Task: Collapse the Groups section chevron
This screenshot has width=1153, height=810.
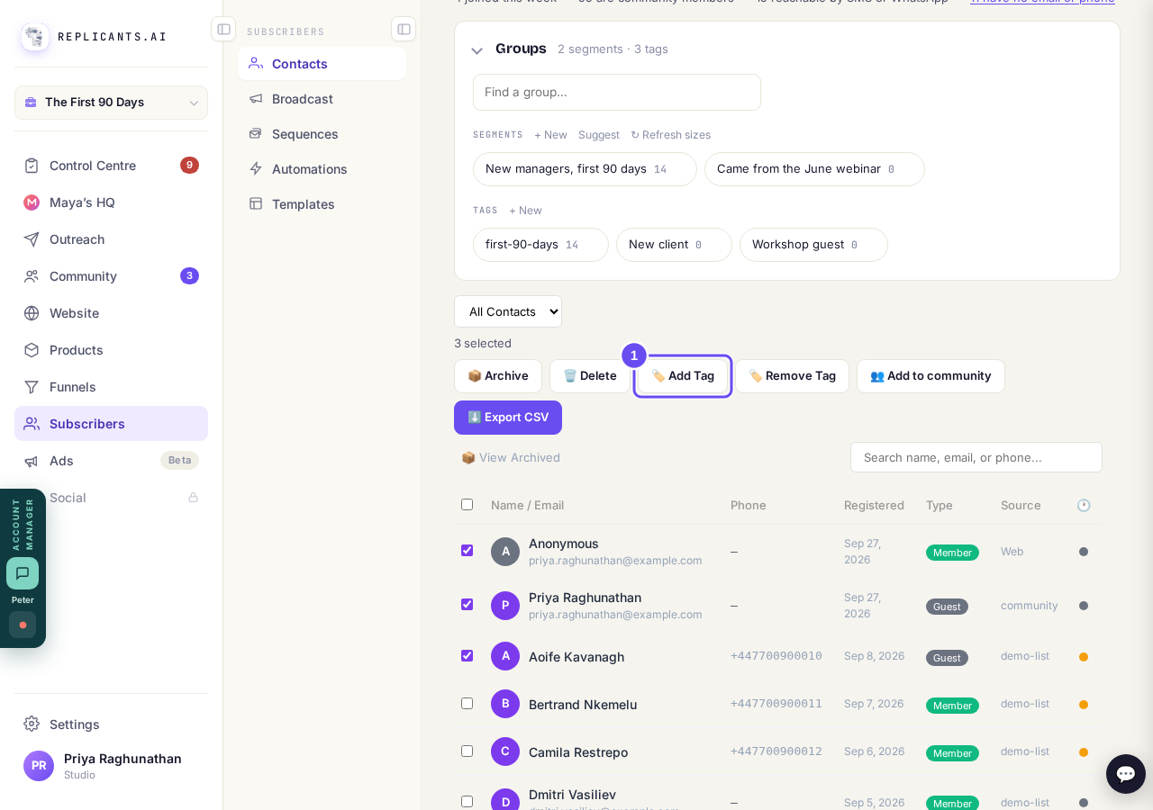Action: (477, 50)
